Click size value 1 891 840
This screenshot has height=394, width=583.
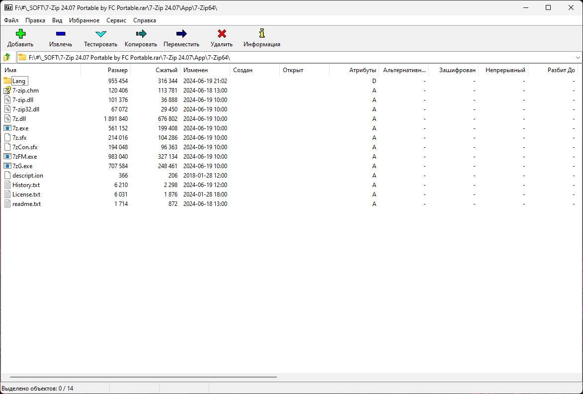point(116,119)
